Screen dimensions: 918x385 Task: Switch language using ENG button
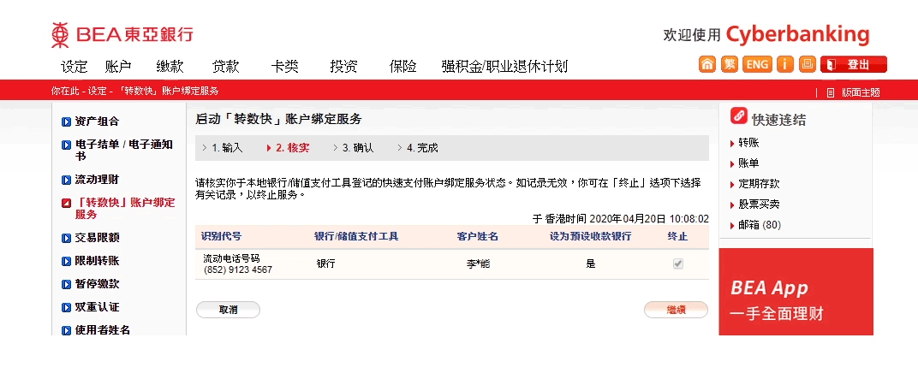[757, 64]
